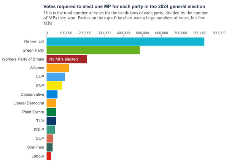Click the SDLP teal-green bar
229x163 pixels.
pyautogui.click(x=51, y=130)
